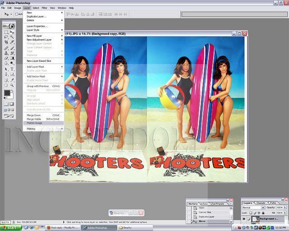Screen dimensions: 289x231
Task: Select the Dodge tool
Action: tap(12, 63)
